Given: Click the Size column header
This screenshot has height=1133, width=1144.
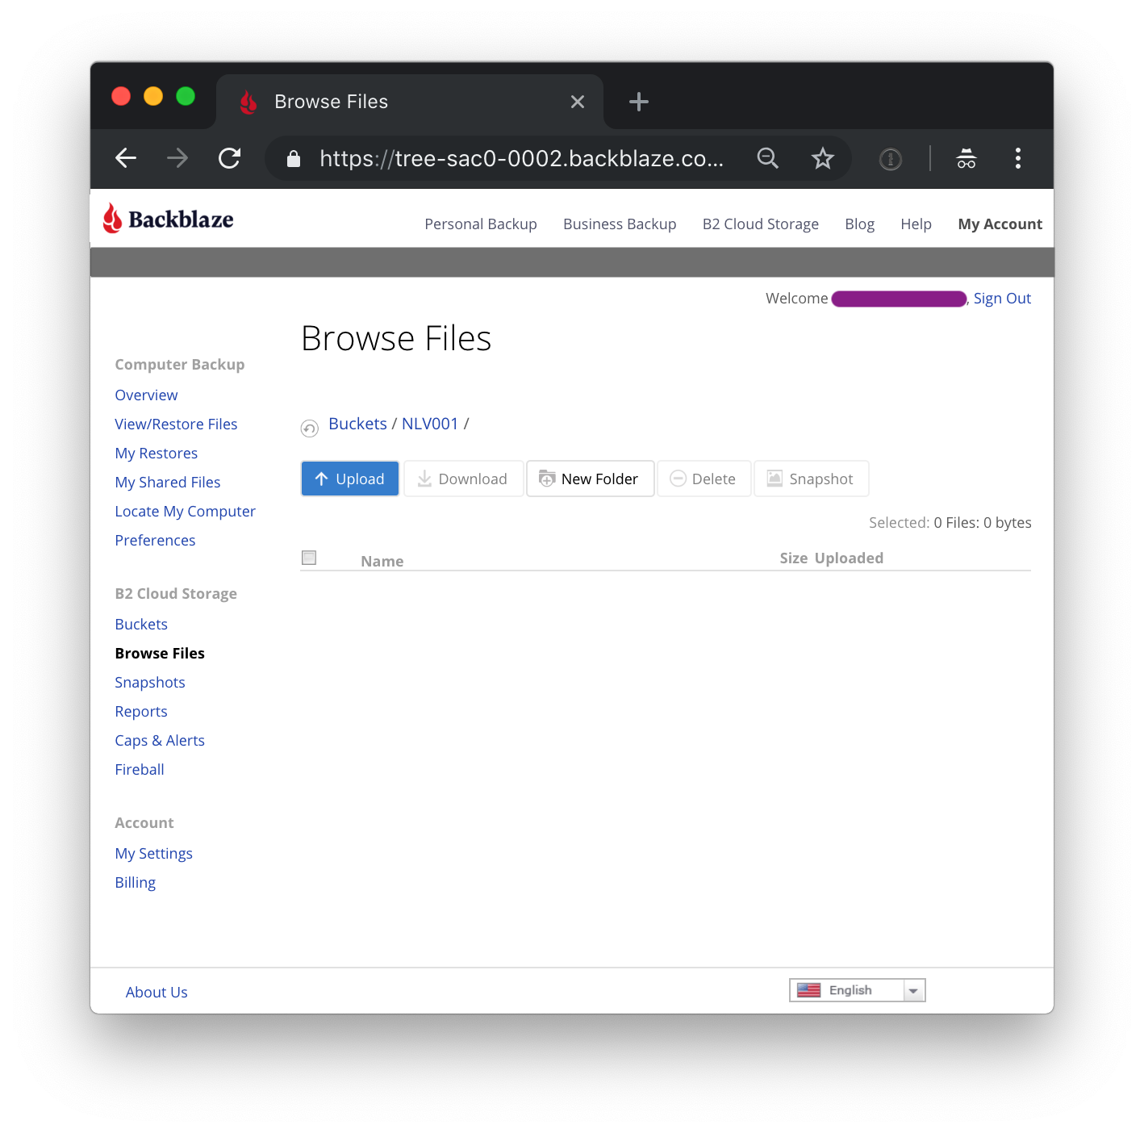Looking at the screenshot, I should pyautogui.click(x=794, y=558).
